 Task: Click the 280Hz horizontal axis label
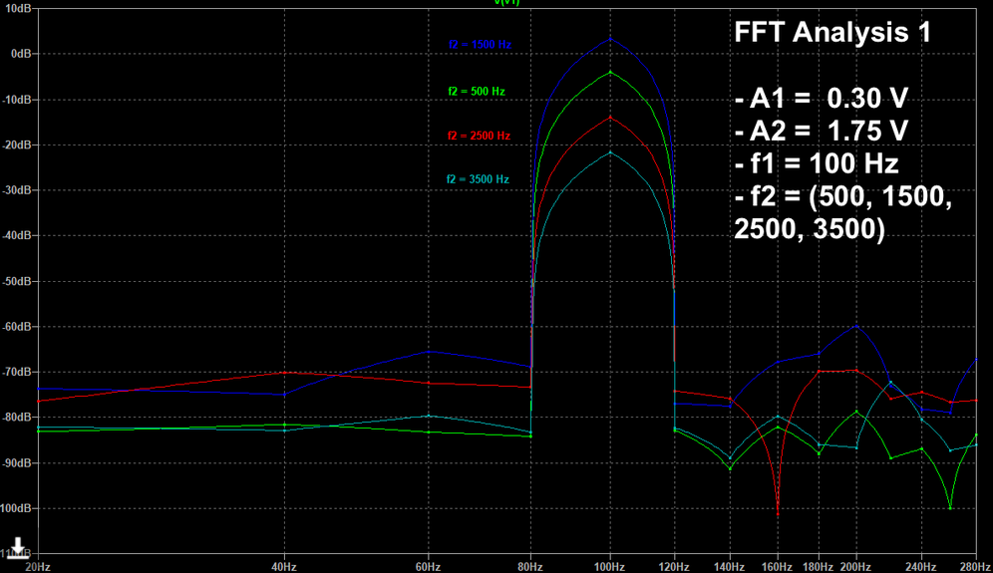[976, 567]
